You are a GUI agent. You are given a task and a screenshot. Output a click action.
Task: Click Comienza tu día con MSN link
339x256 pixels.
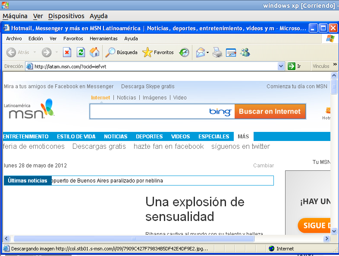[297, 86]
